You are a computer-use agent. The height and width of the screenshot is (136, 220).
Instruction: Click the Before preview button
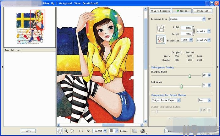pyautogui.click(x=124, y=131)
